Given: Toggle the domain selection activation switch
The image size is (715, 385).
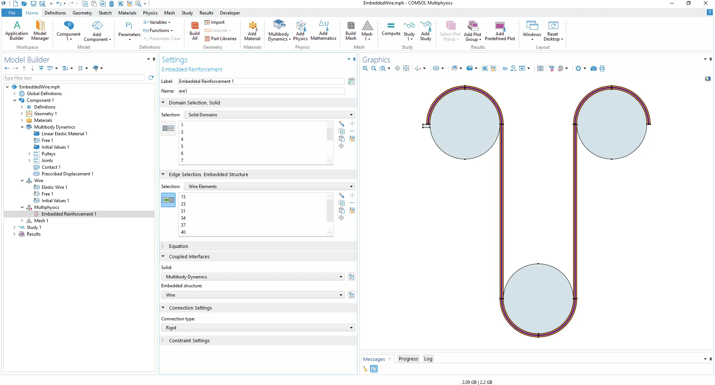Looking at the screenshot, I should pos(168,128).
